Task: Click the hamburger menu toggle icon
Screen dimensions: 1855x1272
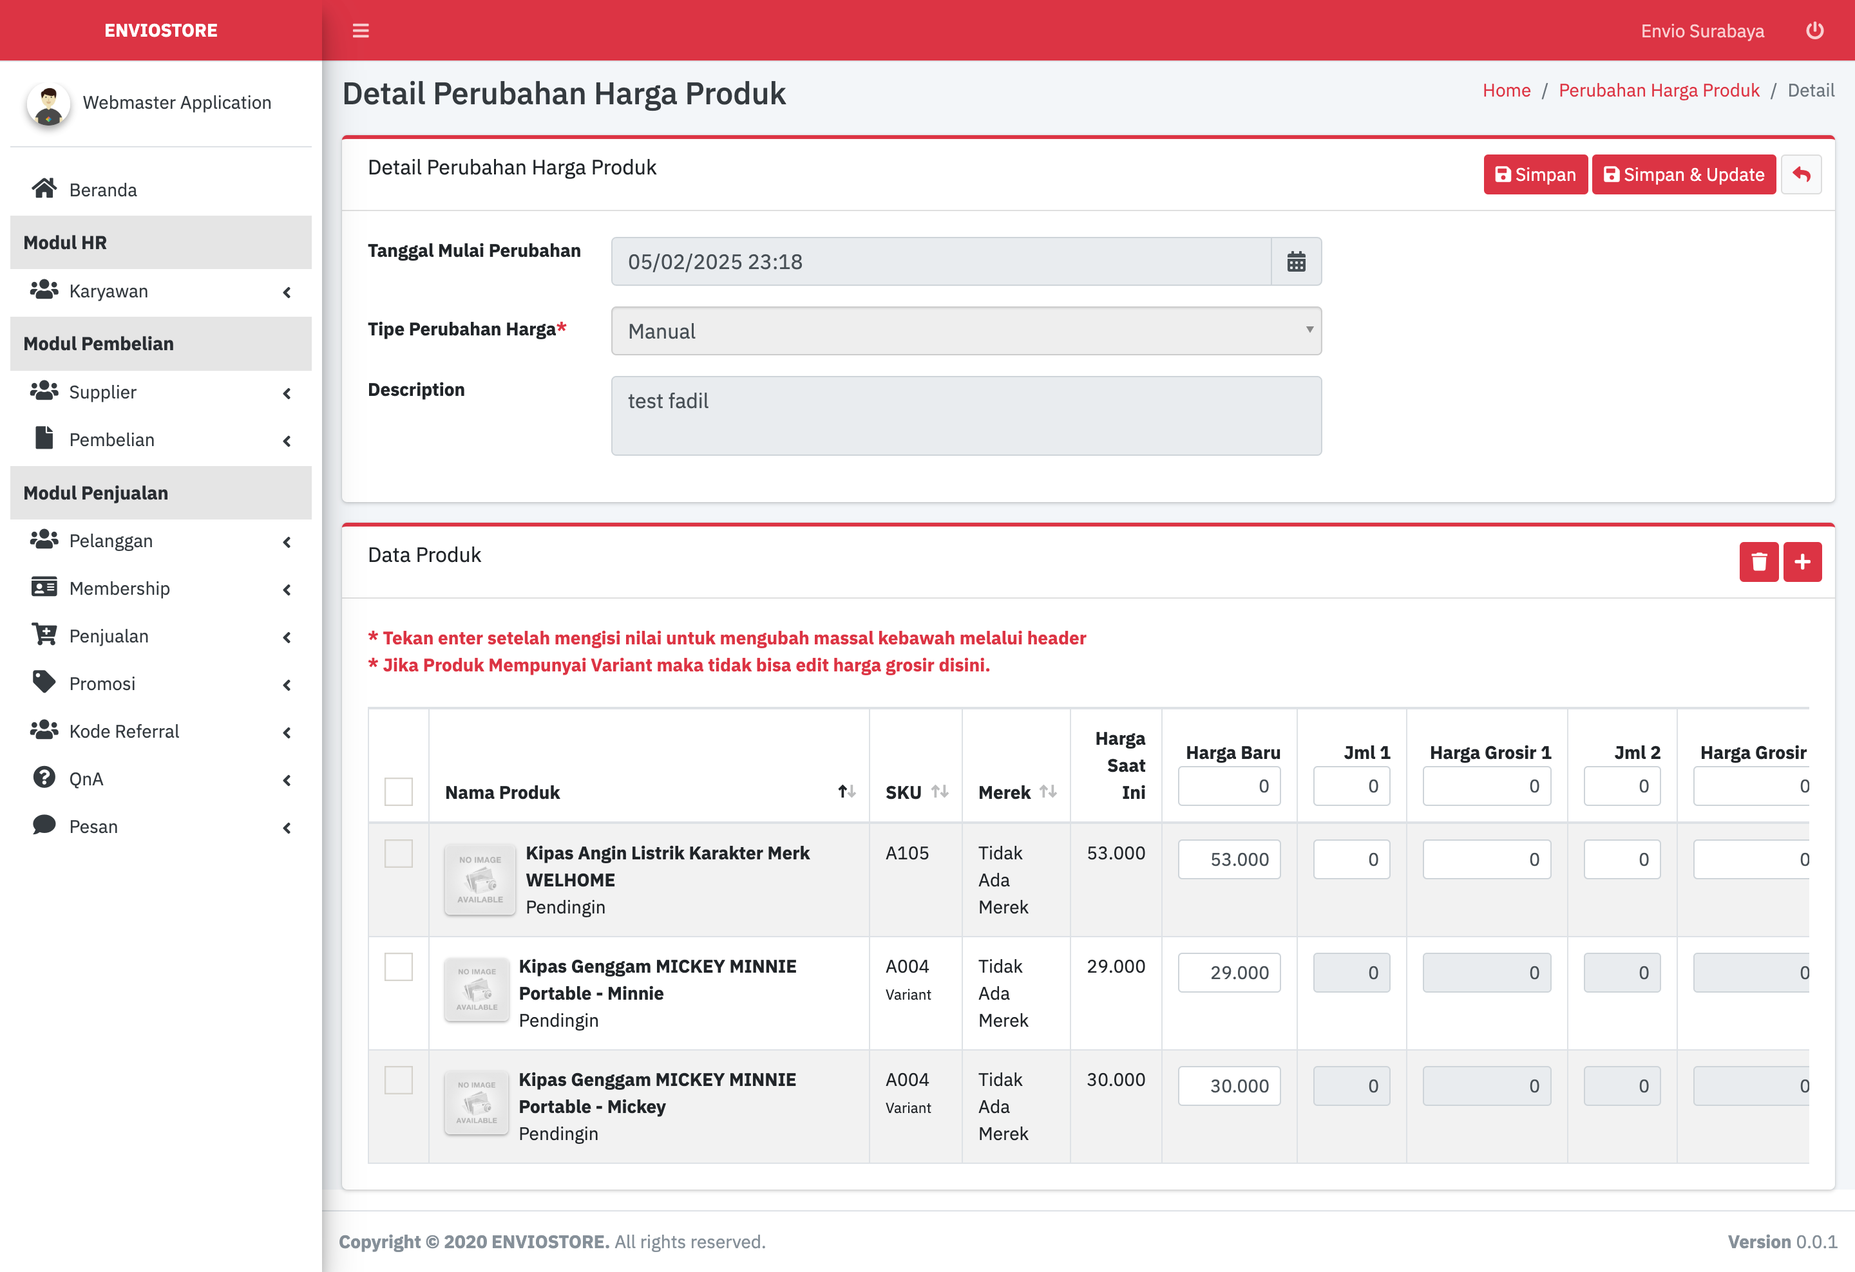Action: click(x=361, y=30)
